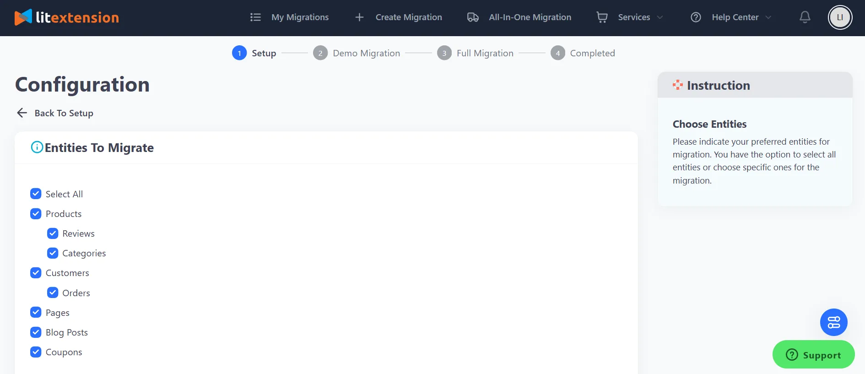Toggle the Coupons checkbox
Viewport: 865px width, 374px height.
click(36, 352)
